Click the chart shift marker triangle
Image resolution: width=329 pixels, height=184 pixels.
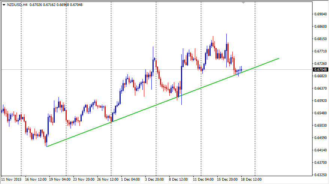point(243,3)
